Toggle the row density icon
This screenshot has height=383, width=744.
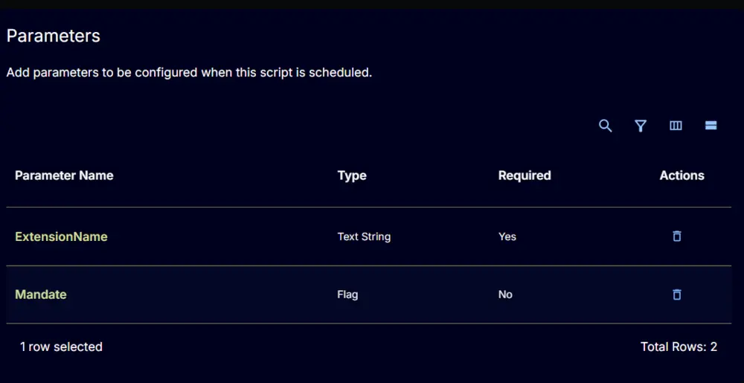coord(711,125)
